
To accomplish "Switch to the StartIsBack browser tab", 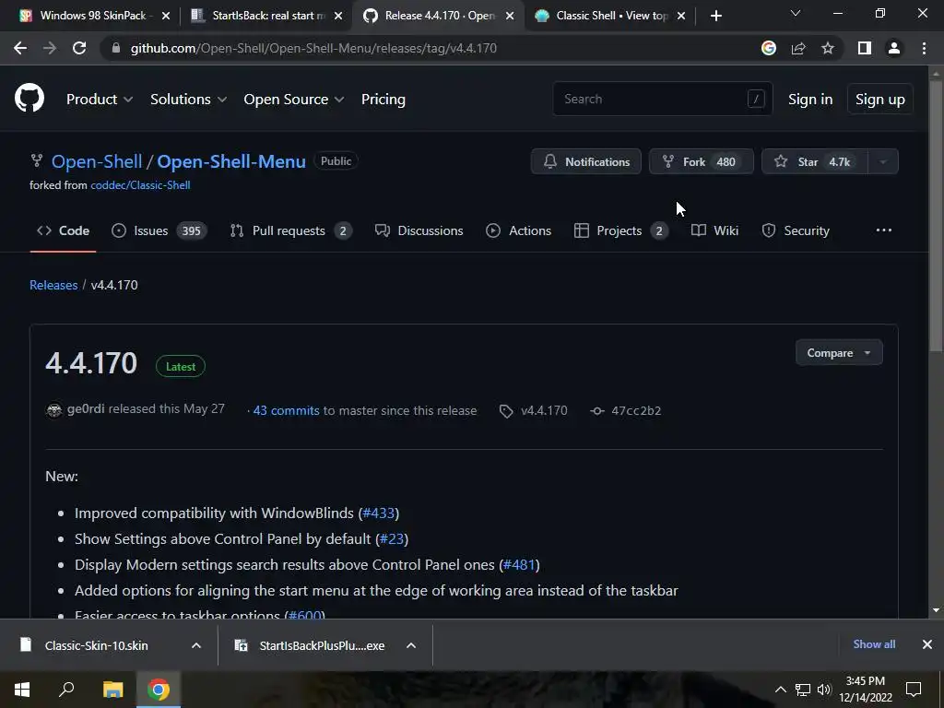I will pyautogui.click(x=259, y=16).
